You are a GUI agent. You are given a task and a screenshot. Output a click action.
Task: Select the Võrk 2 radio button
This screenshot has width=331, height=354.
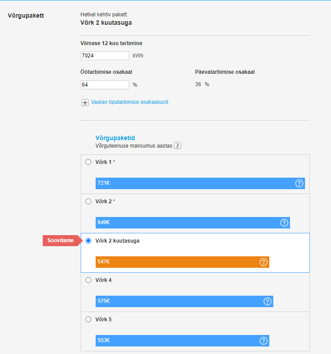88,201
